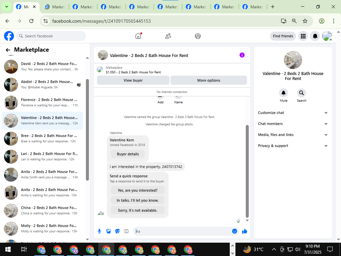Open the notifications bell icon
Image resolution: width=341 pixels, height=256 pixels.
(315, 36)
